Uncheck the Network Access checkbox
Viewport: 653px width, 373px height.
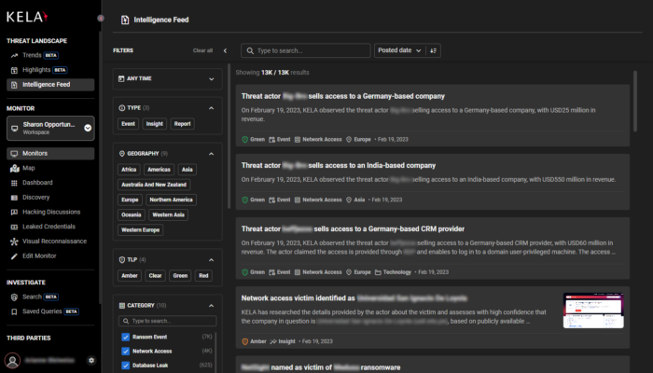125,351
